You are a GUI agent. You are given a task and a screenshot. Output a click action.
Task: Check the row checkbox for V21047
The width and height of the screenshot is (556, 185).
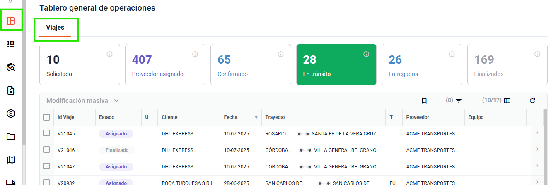point(46,166)
